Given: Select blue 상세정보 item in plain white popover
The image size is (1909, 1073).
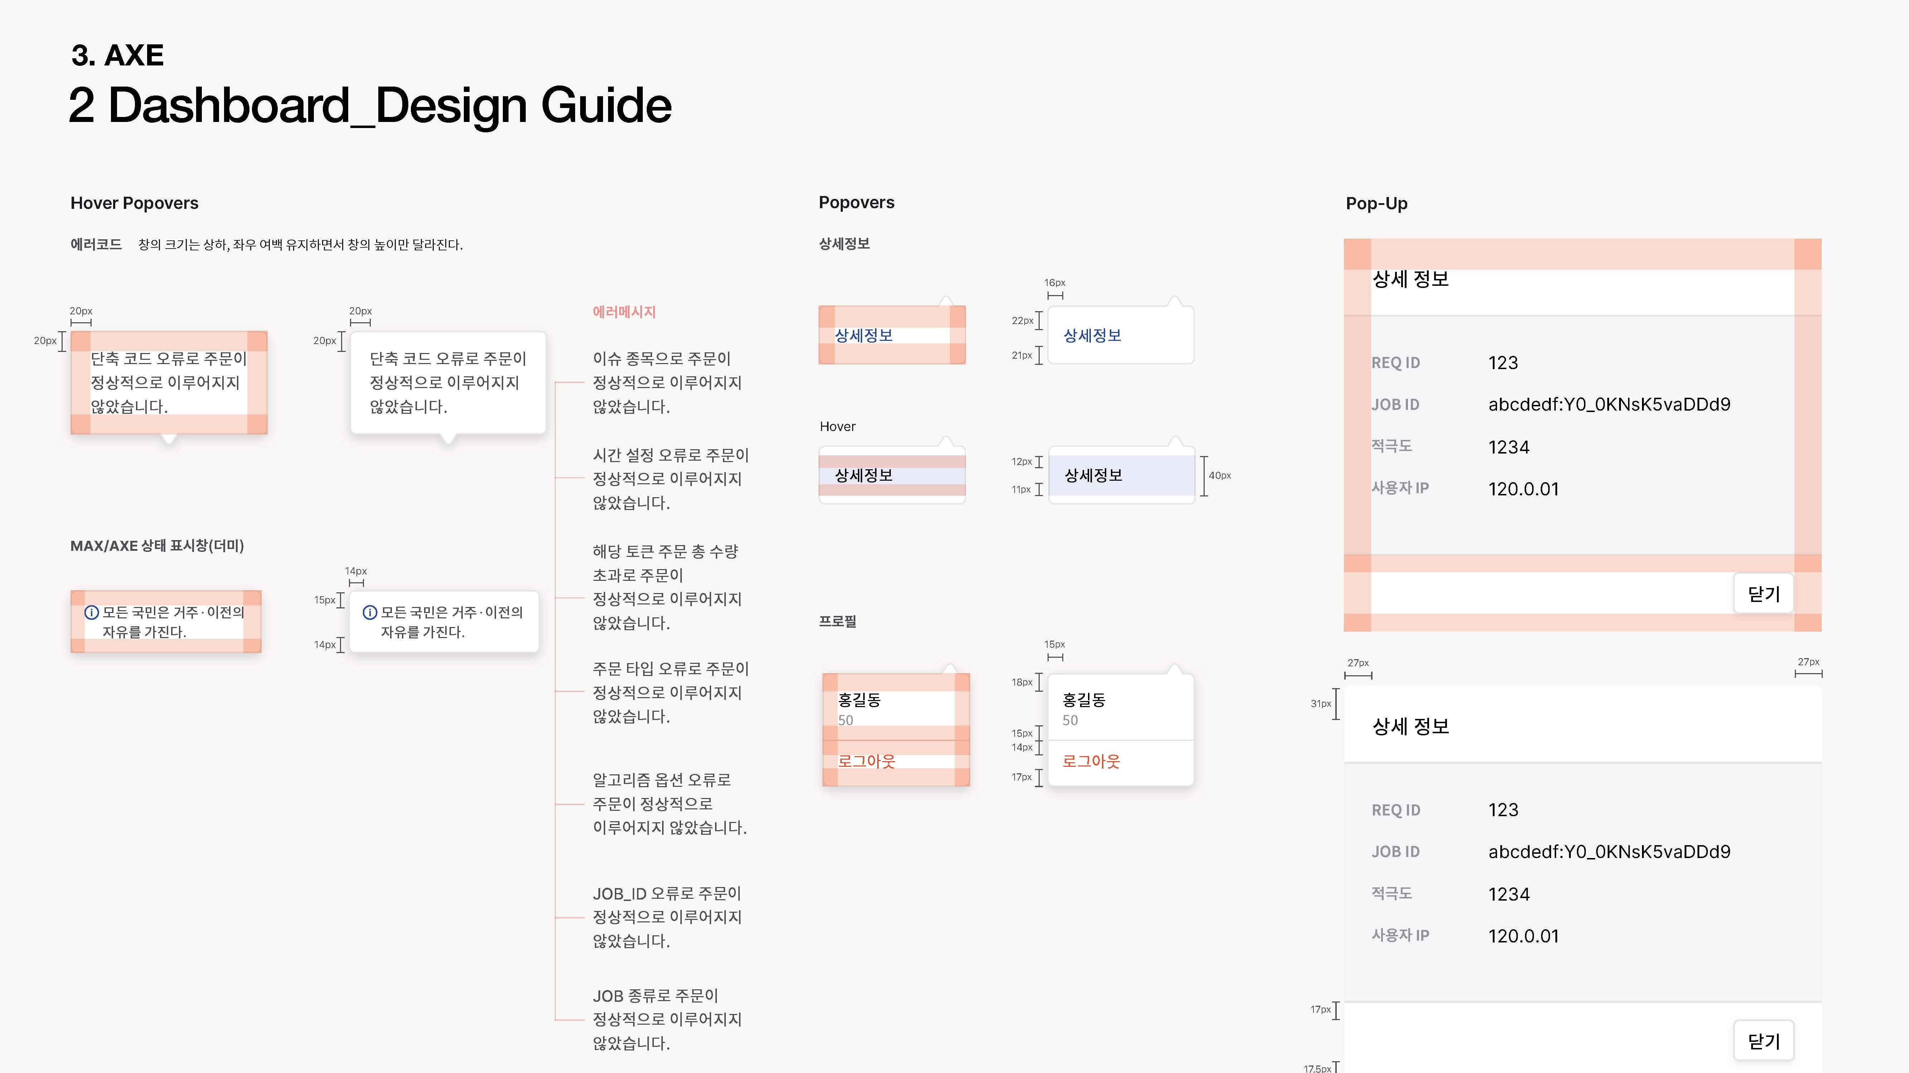Looking at the screenshot, I should point(1092,335).
